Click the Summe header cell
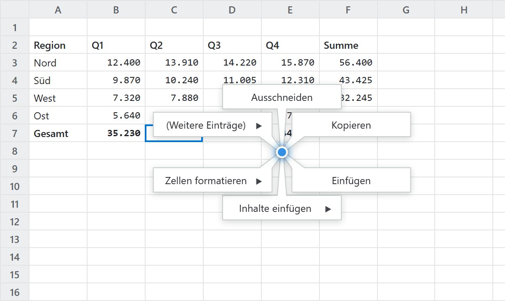Screen dimensions: 505x301 348,45
